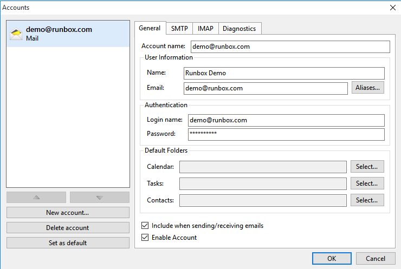Switch to the SMTP tab
Screen dimensions: 401x269
(179, 29)
